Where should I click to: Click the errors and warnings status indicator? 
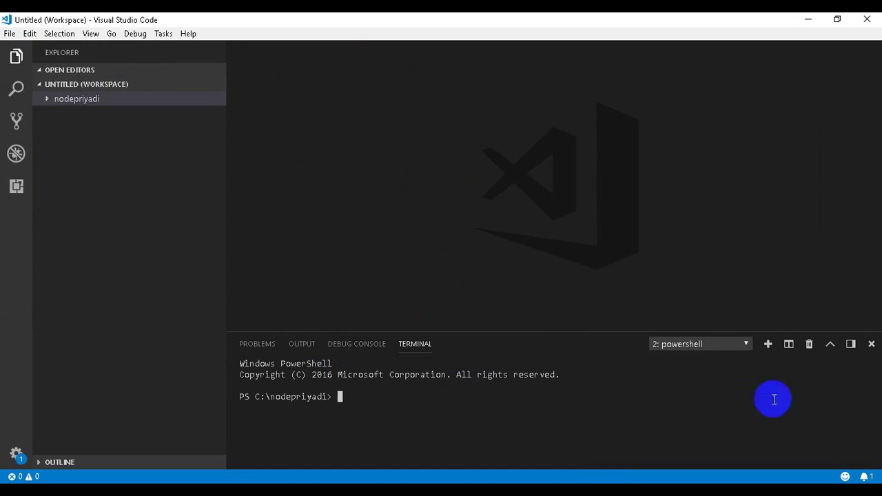pyautogui.click(x=23, y=476)
